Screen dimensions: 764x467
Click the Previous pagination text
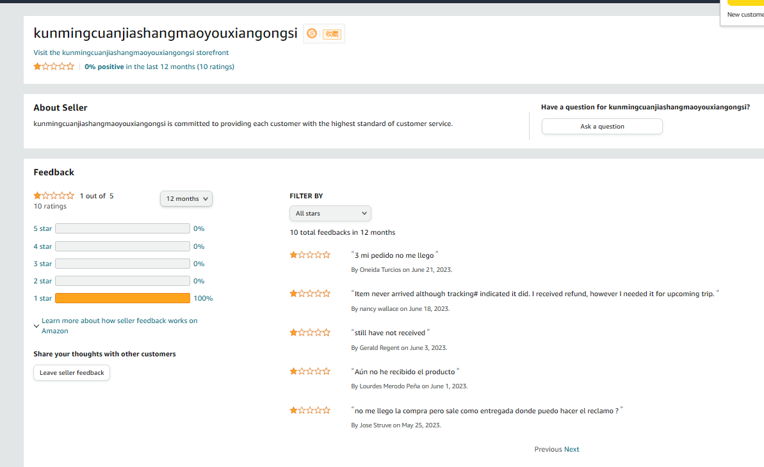click(548, 449)
